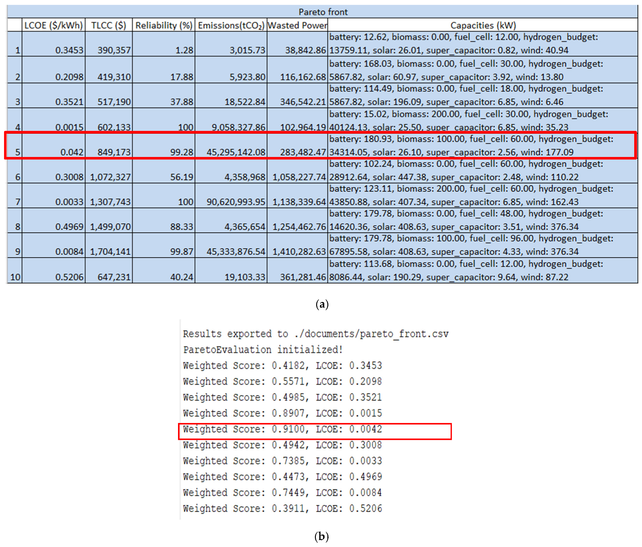
Task: Select reliability cell showing 99.28
Action: point(164,145)
